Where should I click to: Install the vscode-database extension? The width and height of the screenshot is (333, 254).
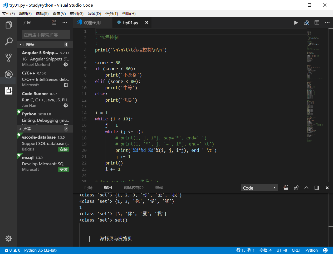point(63,149)
